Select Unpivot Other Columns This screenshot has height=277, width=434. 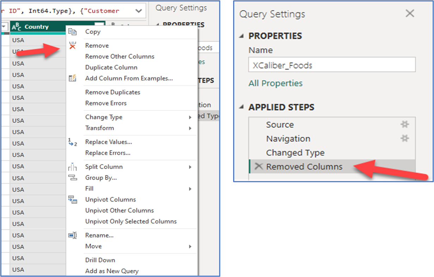point(119,210)
